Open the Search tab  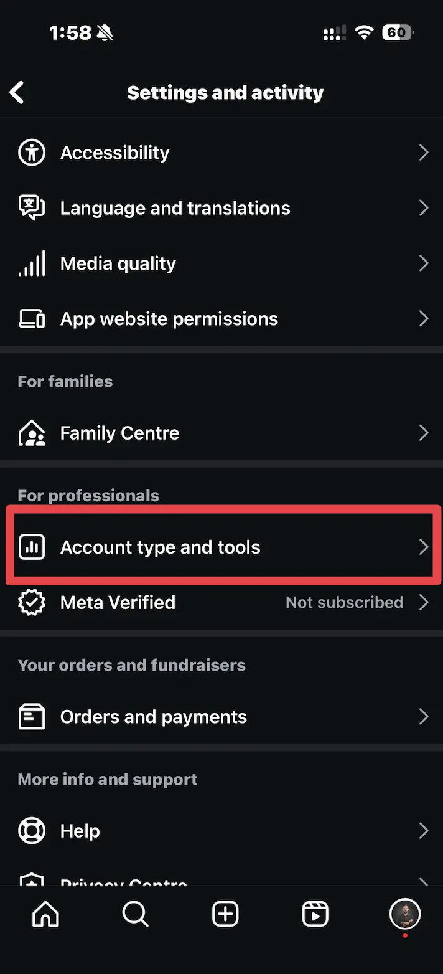[135, 914]
